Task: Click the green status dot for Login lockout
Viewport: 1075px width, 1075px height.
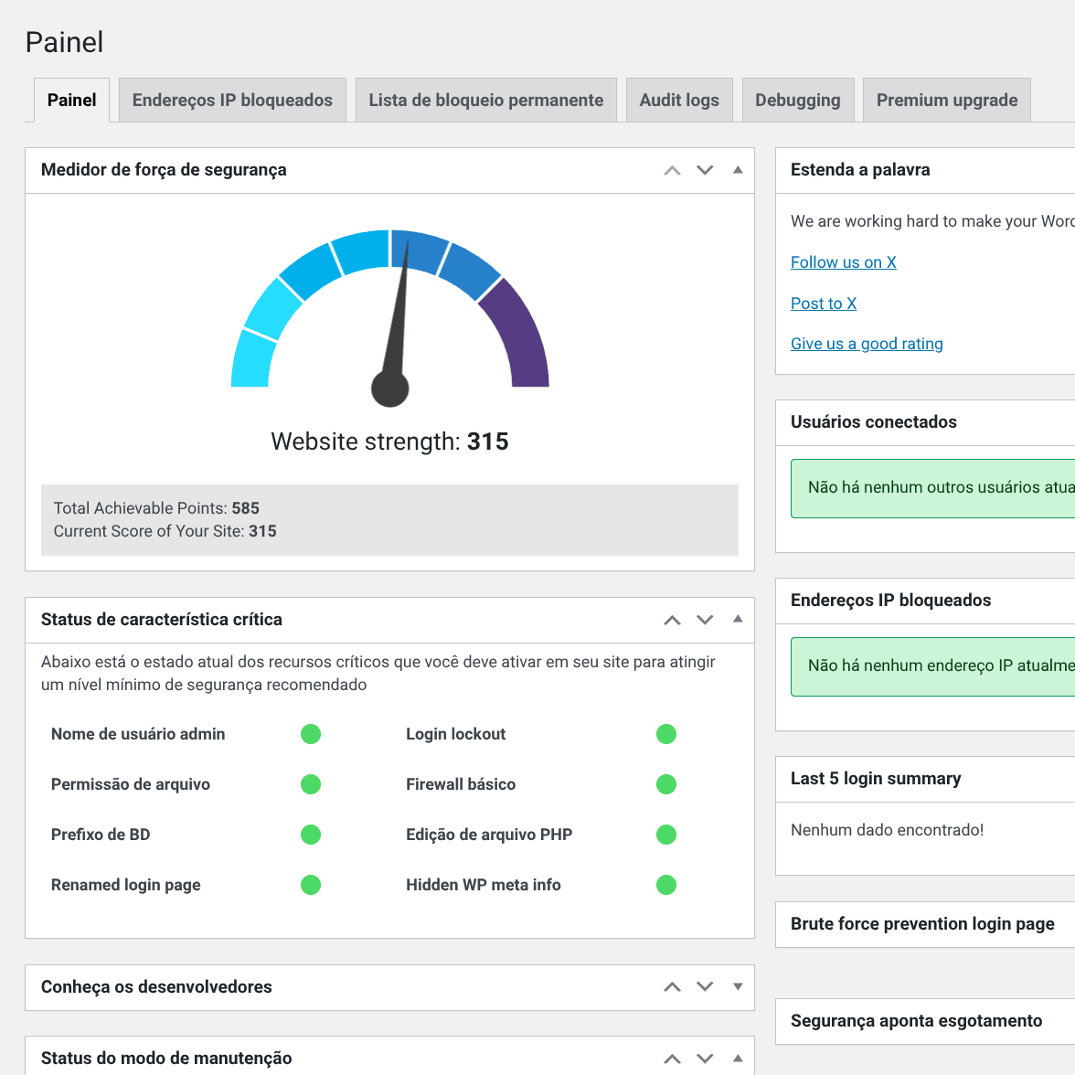Action: point(665,733)
